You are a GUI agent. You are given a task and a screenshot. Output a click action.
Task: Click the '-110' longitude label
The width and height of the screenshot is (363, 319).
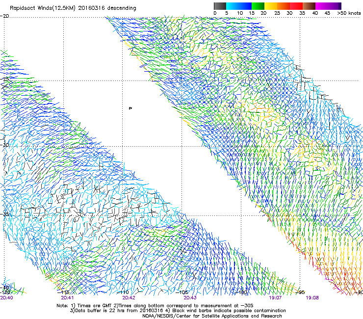(124, 292)
